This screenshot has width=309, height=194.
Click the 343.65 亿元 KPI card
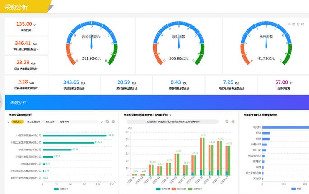point(74,85)
